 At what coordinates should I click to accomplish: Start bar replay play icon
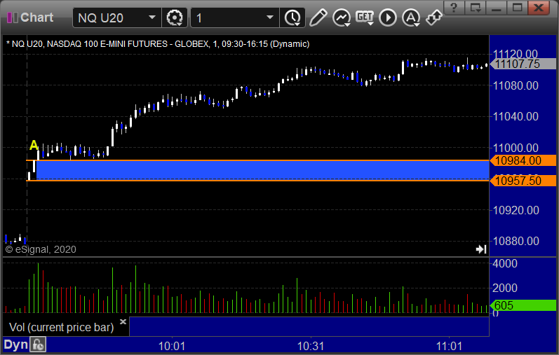(x=388, y=18)
